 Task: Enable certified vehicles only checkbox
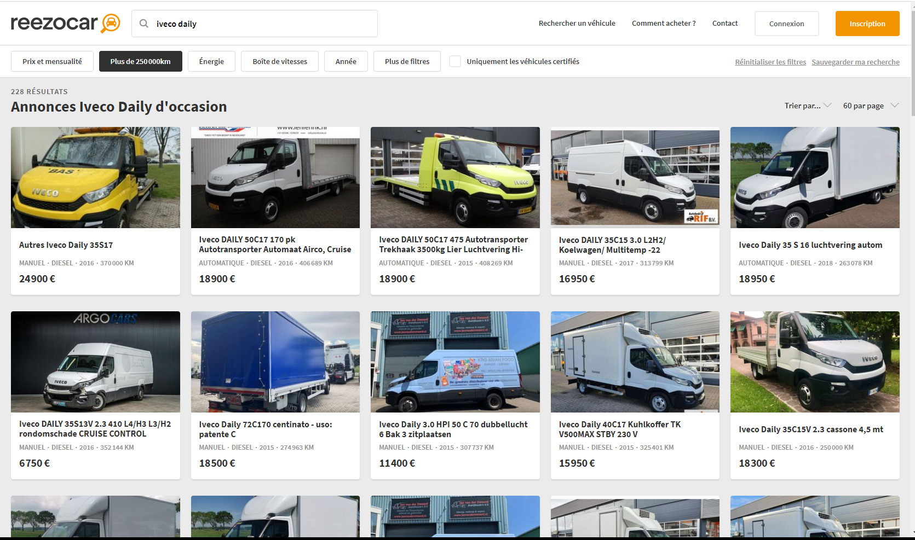(454, 61)
